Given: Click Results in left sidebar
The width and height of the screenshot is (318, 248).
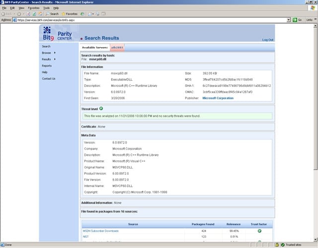Looking at the screenshot, I should coord(46,59).
